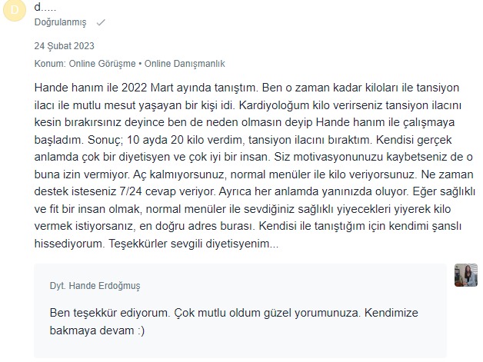Click closing text 'Teşekkürler sevgili diyetisyenim...'
The width and height of the screenshot is (483, 362).
[194, 244]
